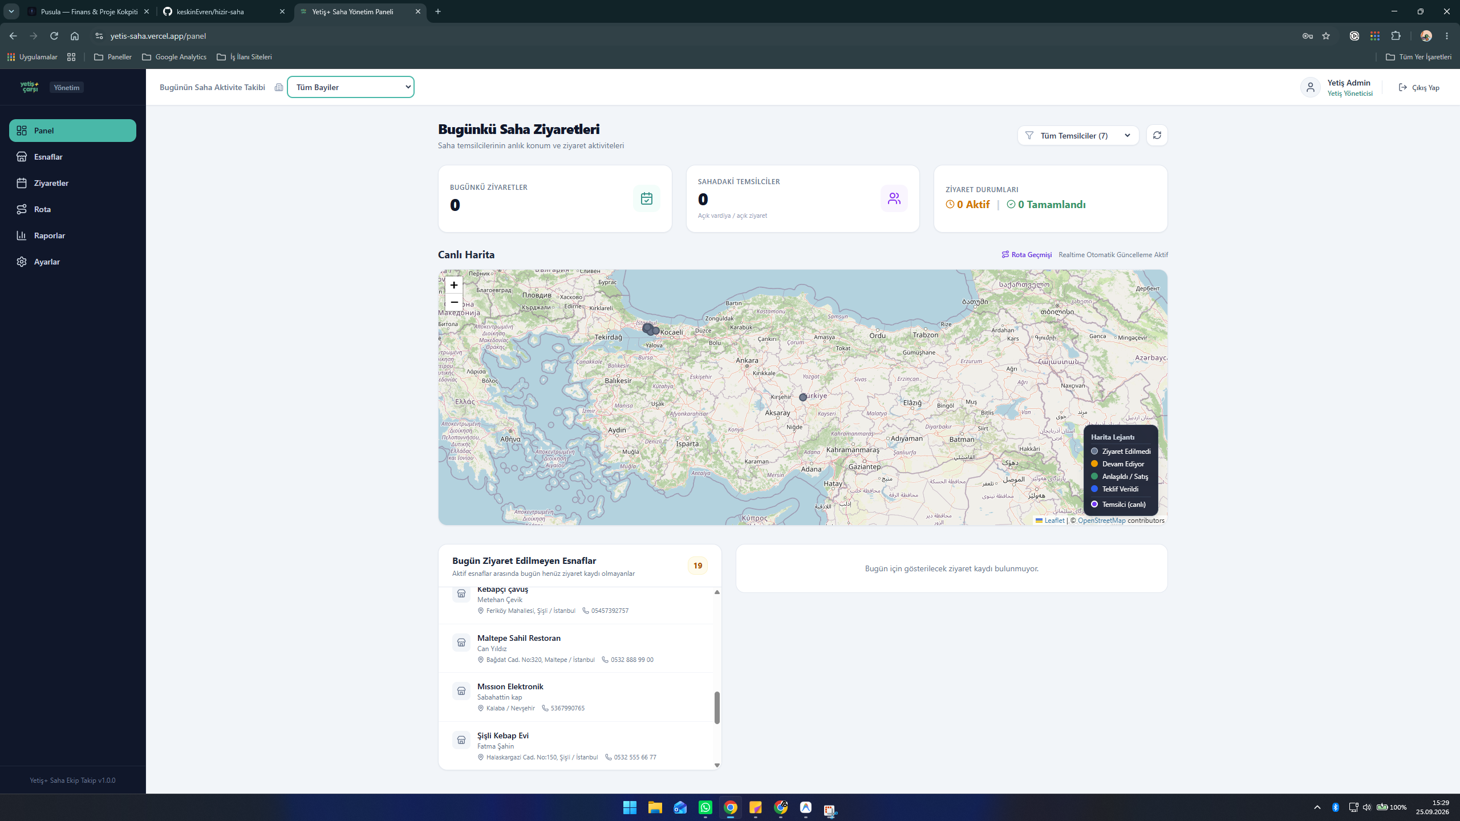
Task: Click the people icon in Sahadaki Temsilciler card
Action: point(894,198)
